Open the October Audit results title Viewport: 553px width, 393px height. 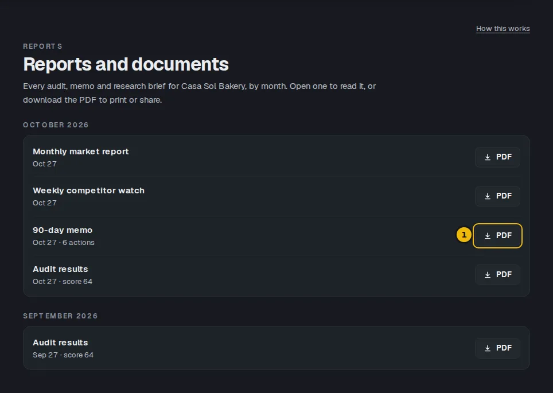(60, 269)
